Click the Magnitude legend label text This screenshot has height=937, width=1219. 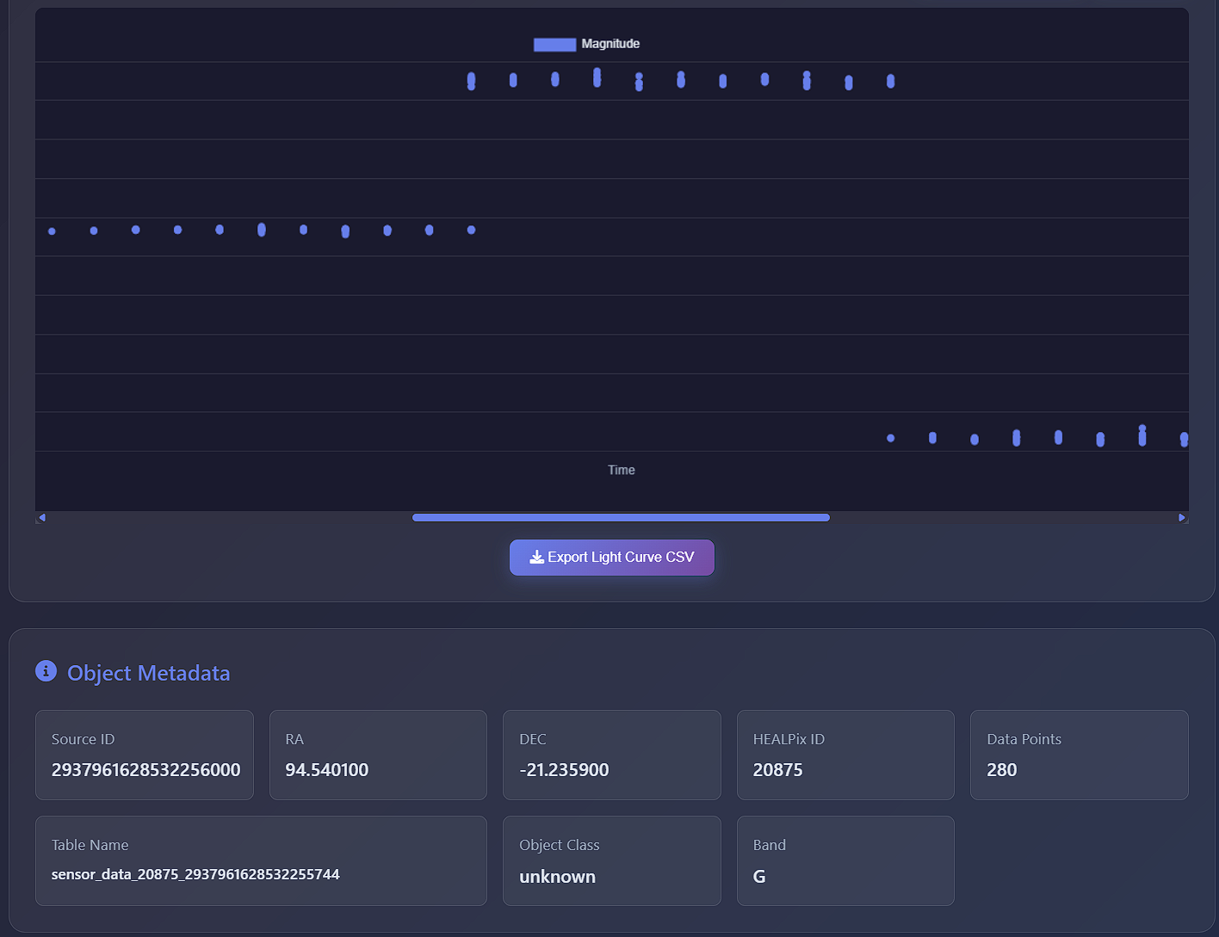(x=610, y=44)
